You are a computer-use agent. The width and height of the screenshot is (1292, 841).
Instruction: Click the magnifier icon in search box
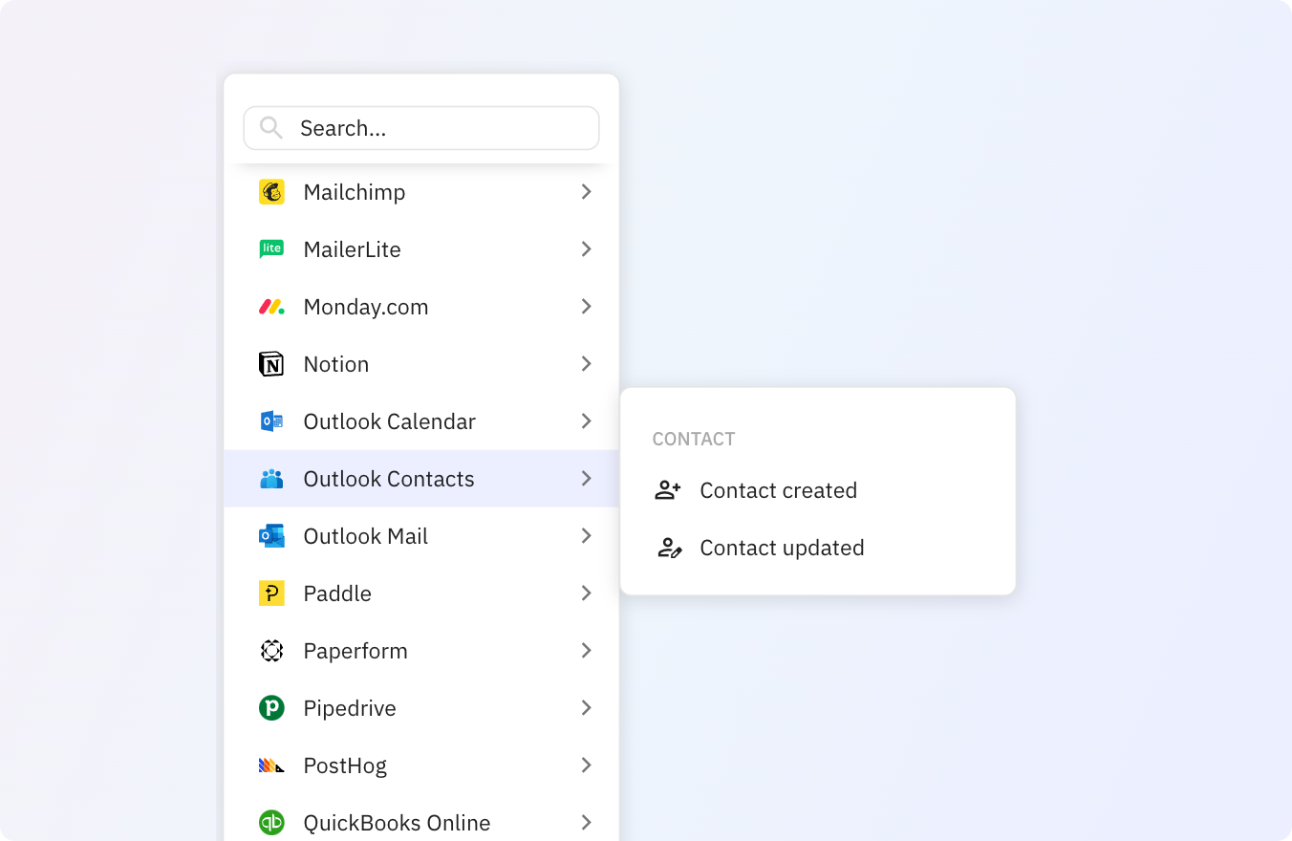click(270, 128)
